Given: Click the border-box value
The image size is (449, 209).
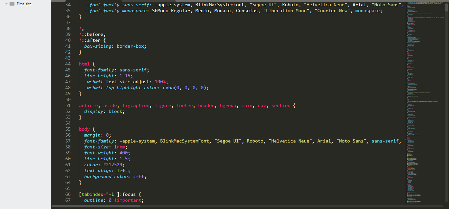Looking at the screenshot, I should tap(130, 46).
